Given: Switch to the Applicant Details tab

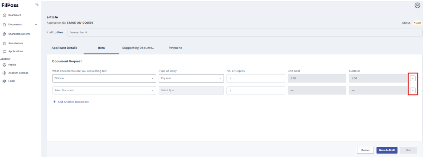Looking at the screenshot, I should point(64,48).
